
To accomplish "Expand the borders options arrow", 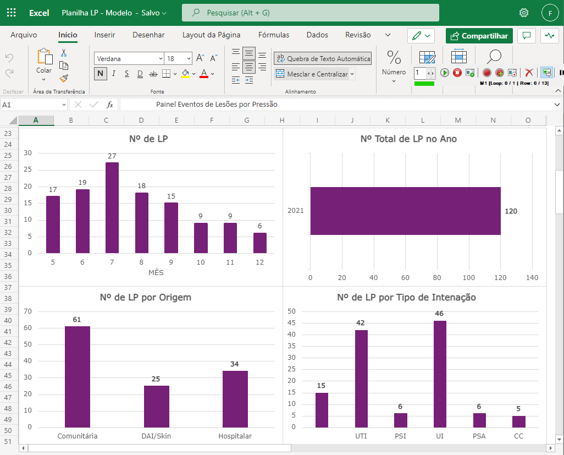I will pos(175,74).
